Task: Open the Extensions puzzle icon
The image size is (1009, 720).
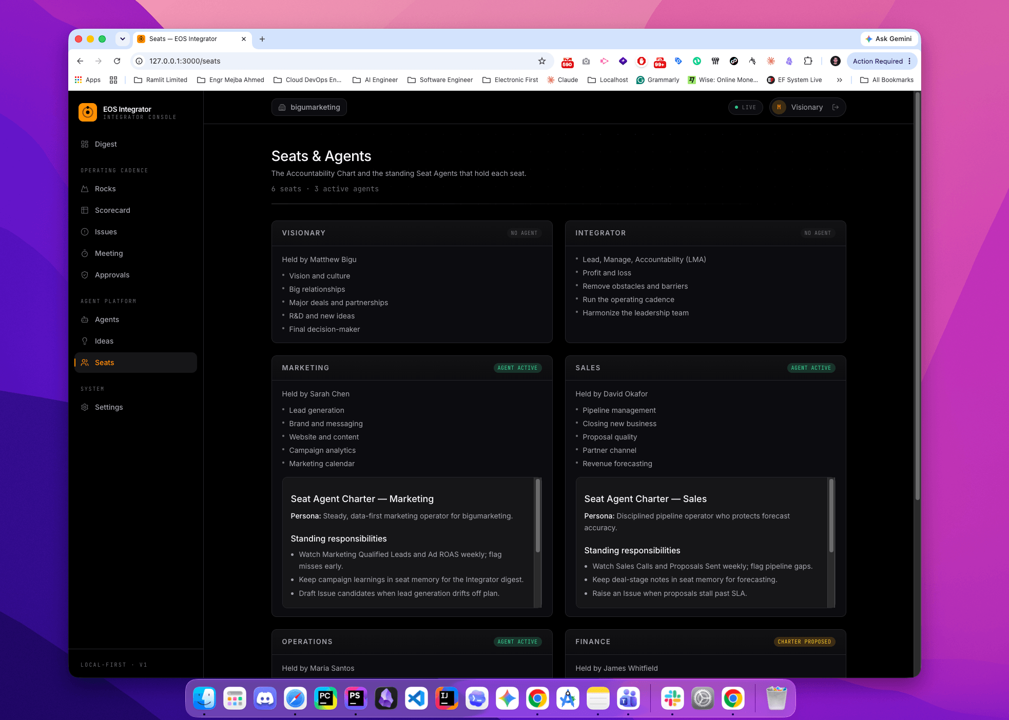Action: [808, 61]
